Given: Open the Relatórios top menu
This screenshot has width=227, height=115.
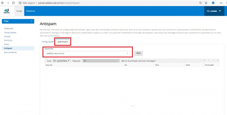Looking at the screenshot, I should point(31,11).
